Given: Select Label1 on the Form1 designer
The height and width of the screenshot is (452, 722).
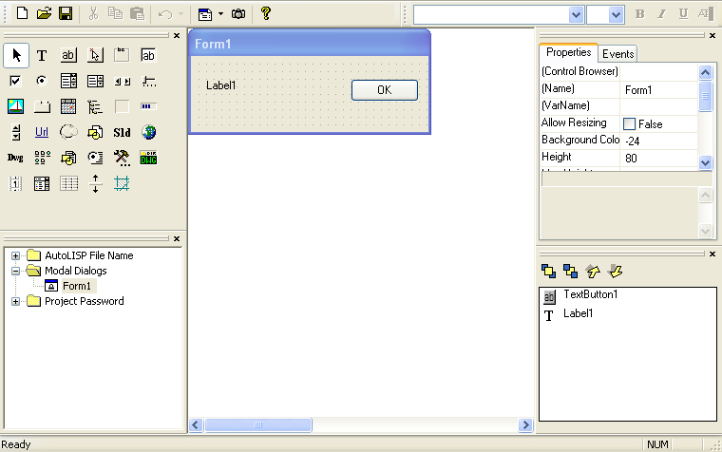Looking at the screenshot, I should click(x=221, y=85).
